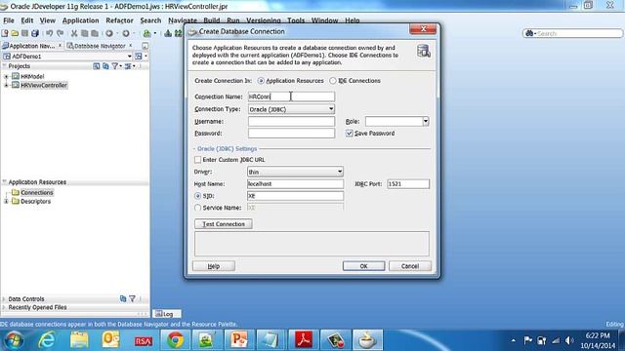
Task: Click the OK button
Action: coord(363,266)
